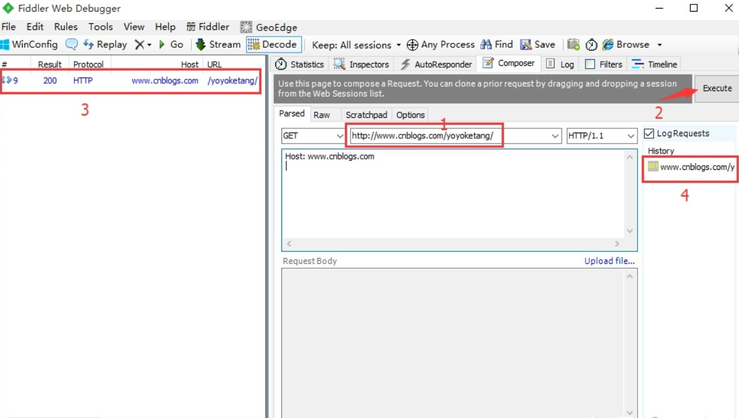The width and height of the screenshot is (739, 418).
Task: Open the Rules menu
Action: click(x=66, y=27)
